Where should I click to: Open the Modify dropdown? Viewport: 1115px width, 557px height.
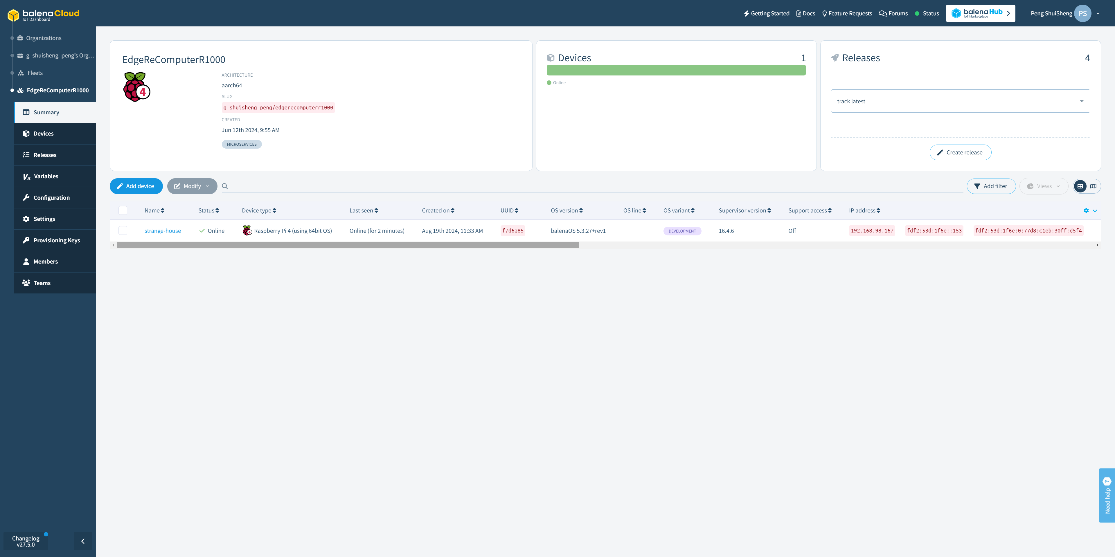pyautogui.click(x=192, y=186)
